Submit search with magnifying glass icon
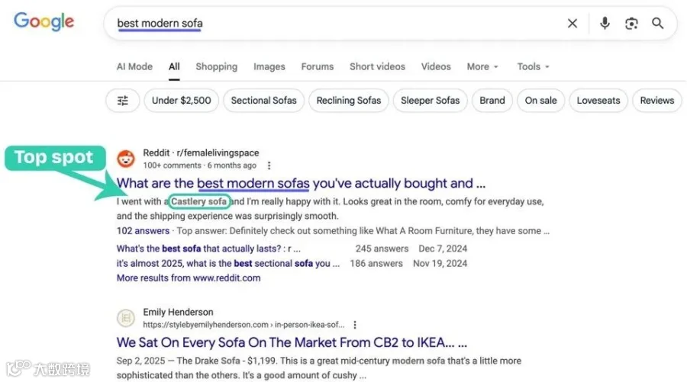The height and width of the screenshot is (382, 687). tap(658, 23)
